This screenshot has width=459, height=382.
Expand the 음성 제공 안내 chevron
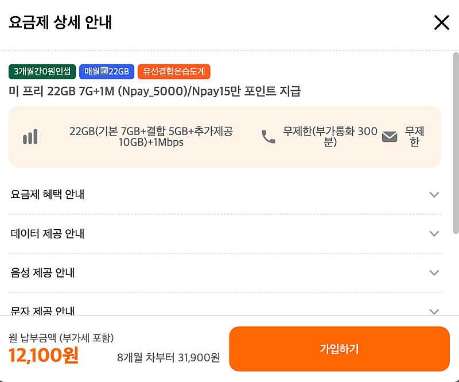coord(434,273)
